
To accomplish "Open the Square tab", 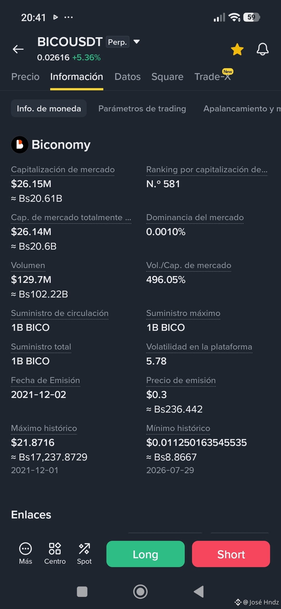I will (167, 77).
